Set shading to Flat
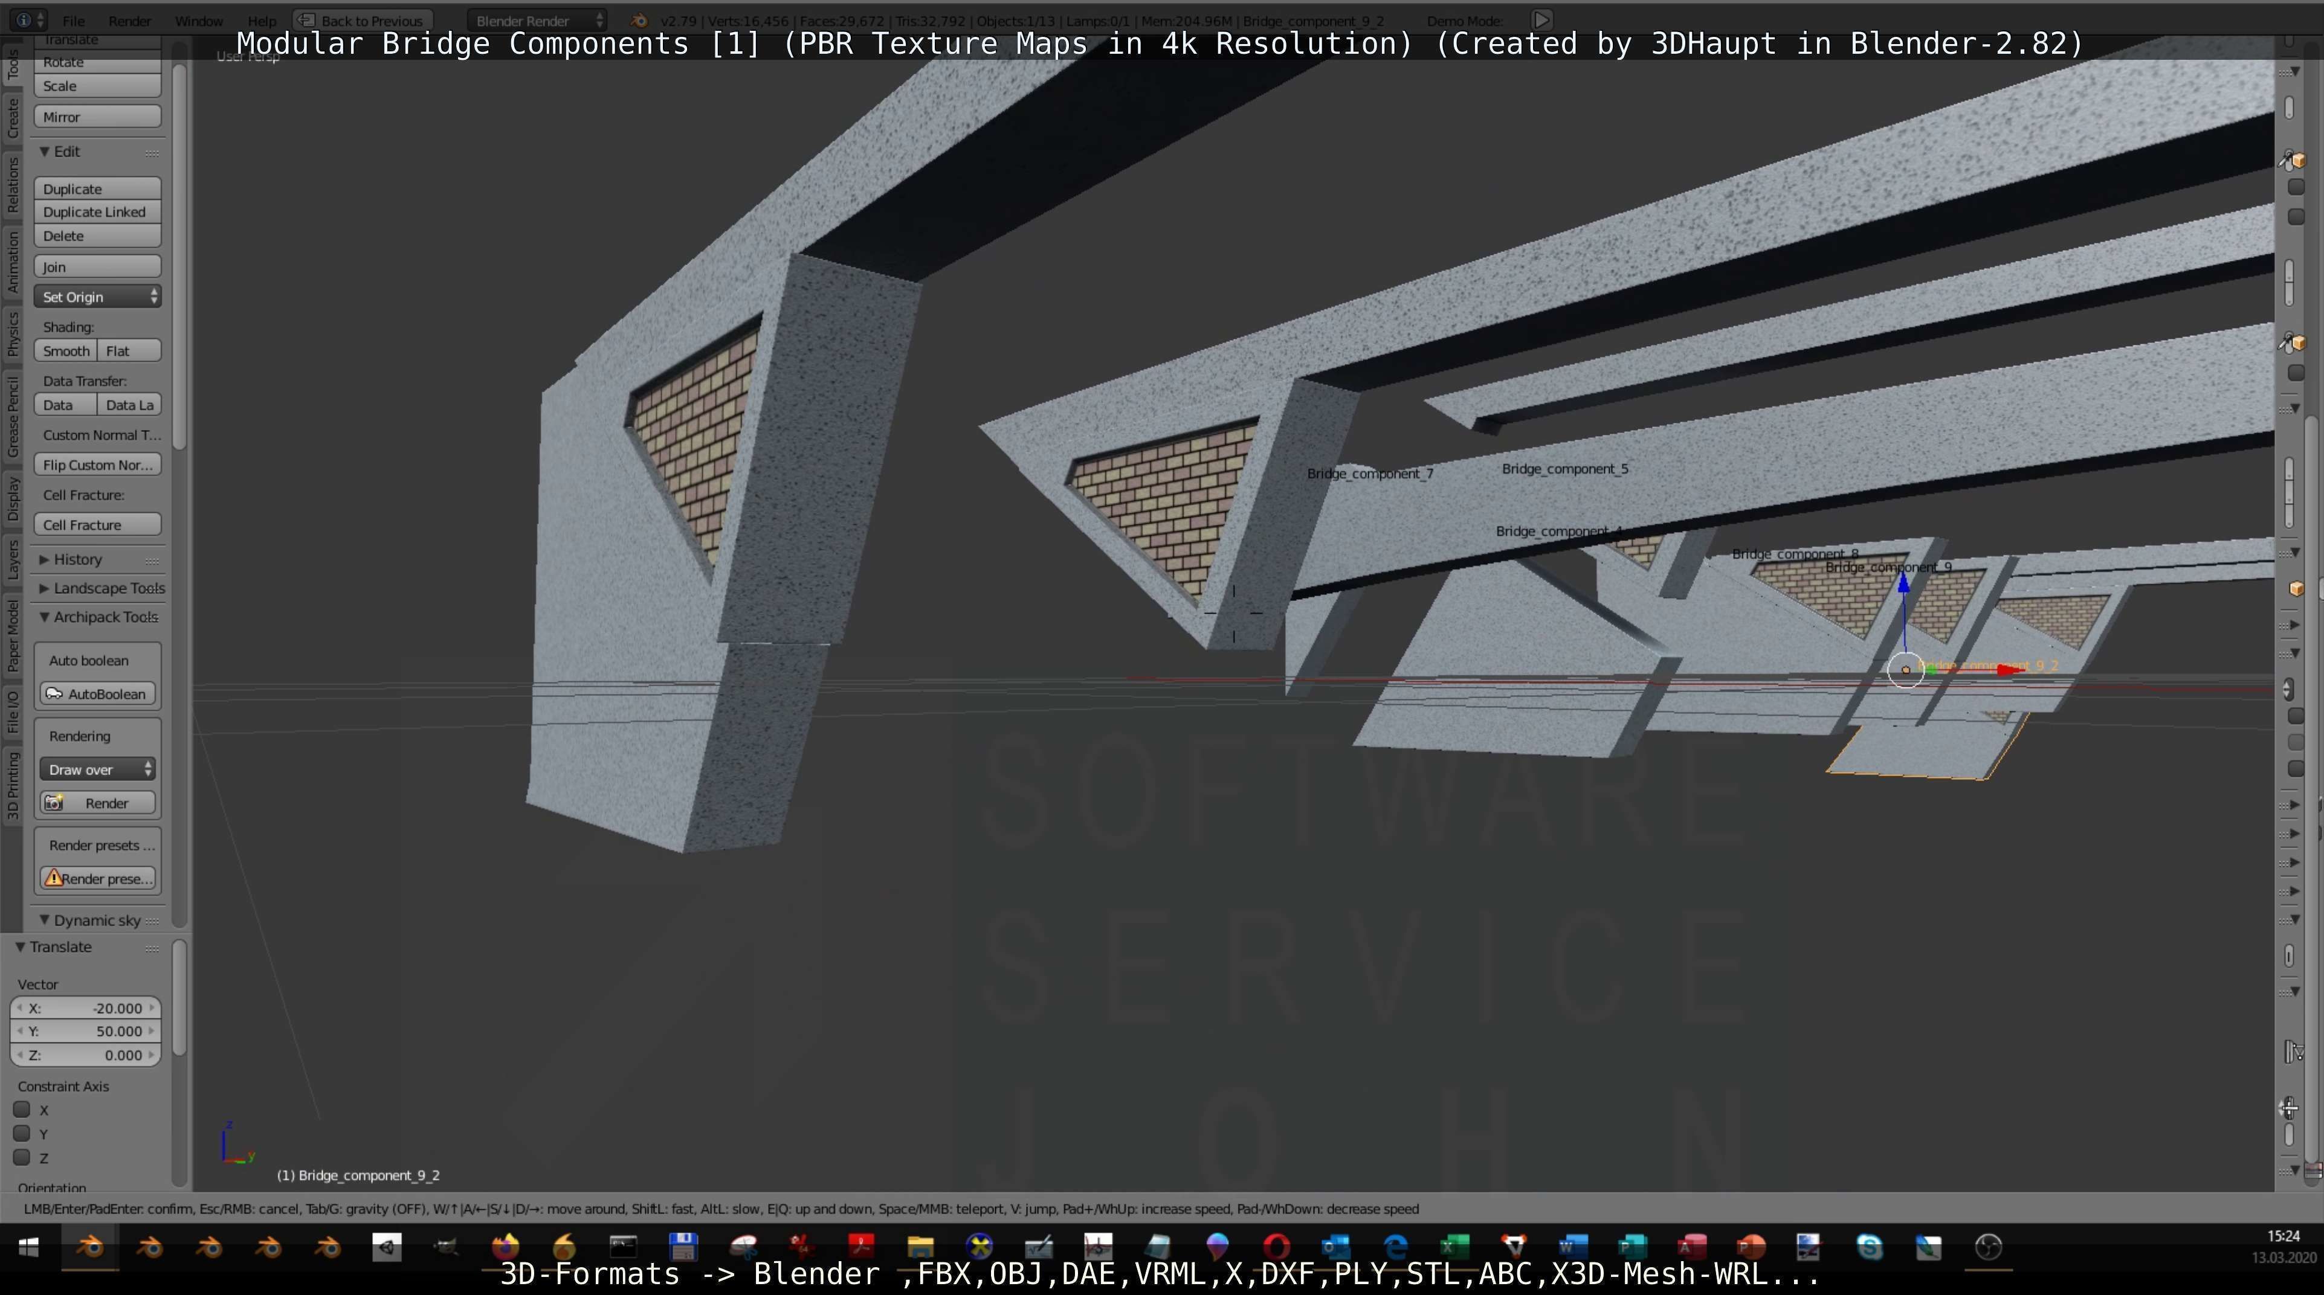The width and height of the screenshot is (2324, 1295). coord(129,351)
